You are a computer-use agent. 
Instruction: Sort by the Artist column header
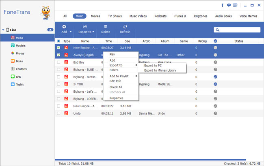[146, 41]
